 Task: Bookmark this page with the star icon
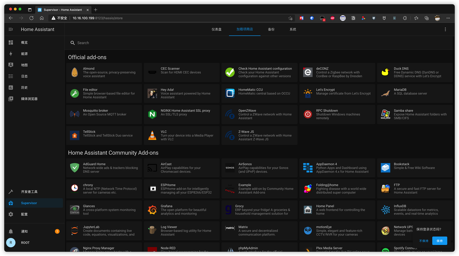(290, 18)
